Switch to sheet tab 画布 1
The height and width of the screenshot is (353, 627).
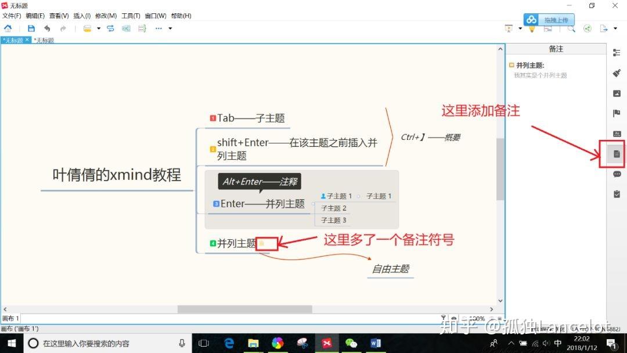coord(10,319)
